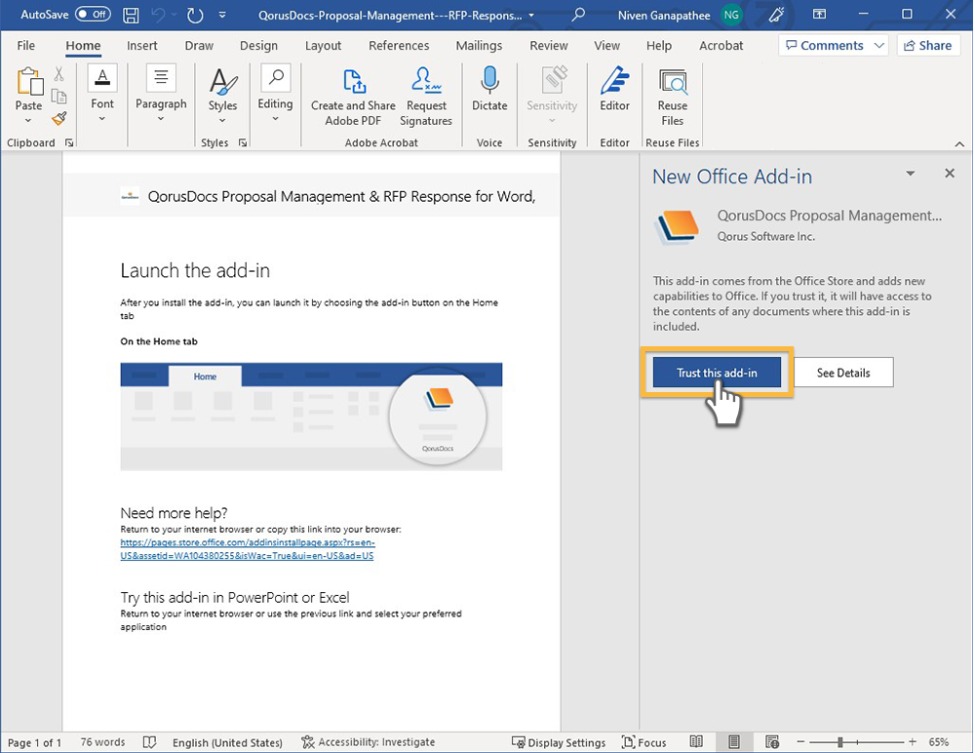Expand the Paste options arrow
The width and height of the screenshot is (975, 753).
click(28, 120)
